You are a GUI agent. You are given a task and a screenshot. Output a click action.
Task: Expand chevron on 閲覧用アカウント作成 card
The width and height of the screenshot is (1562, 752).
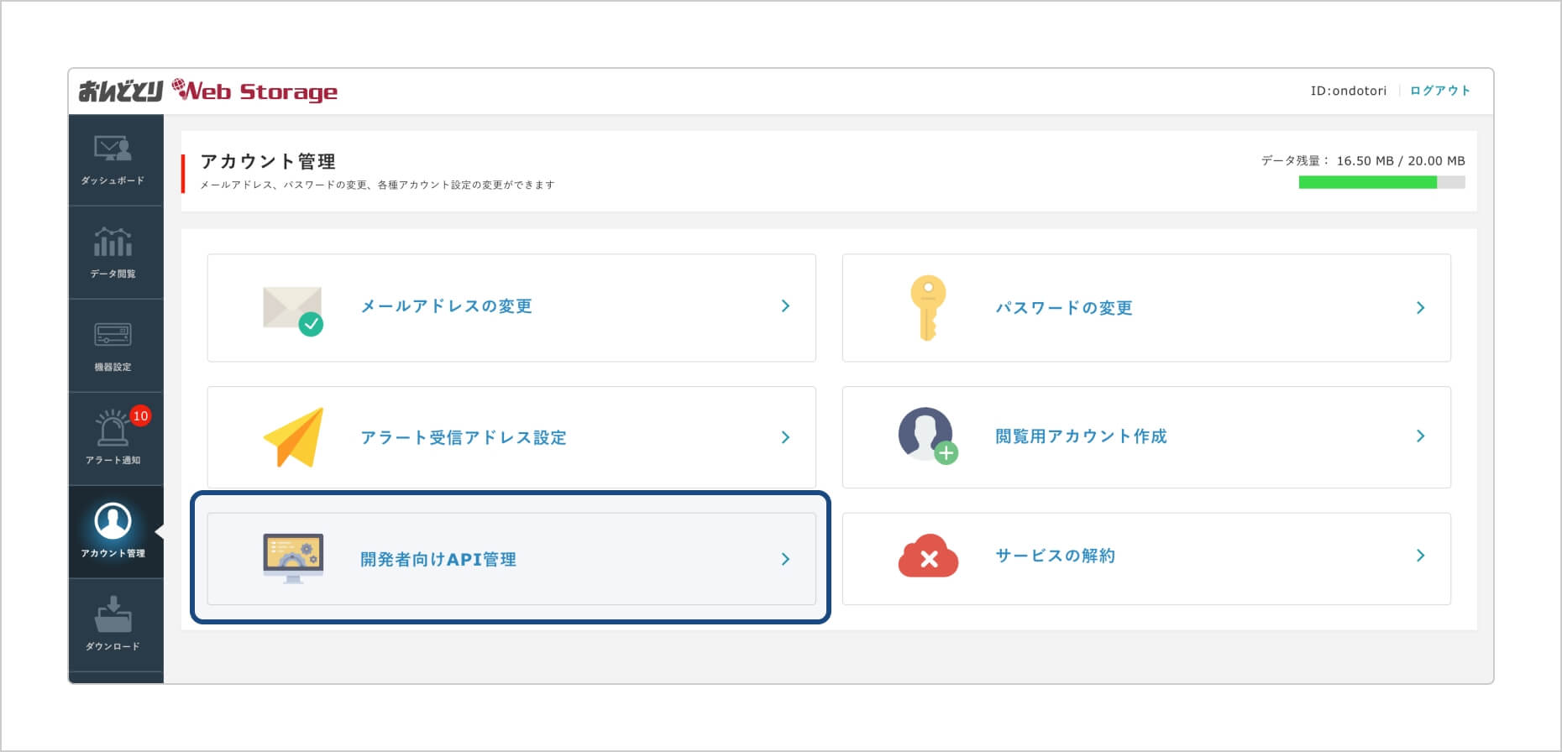[x=1420, y=436]
